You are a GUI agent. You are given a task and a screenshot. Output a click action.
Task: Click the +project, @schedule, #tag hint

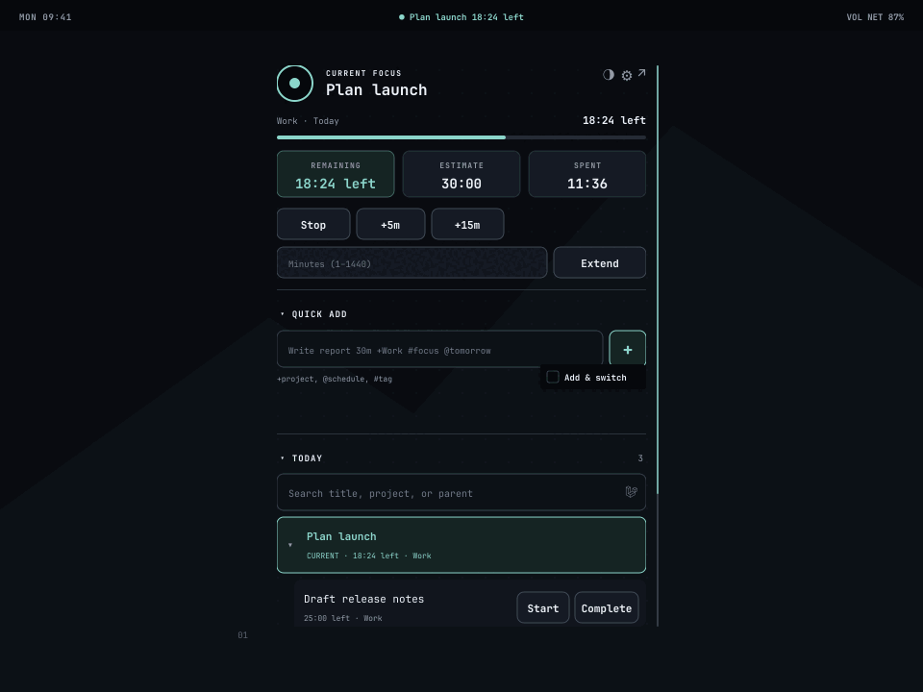335,379
